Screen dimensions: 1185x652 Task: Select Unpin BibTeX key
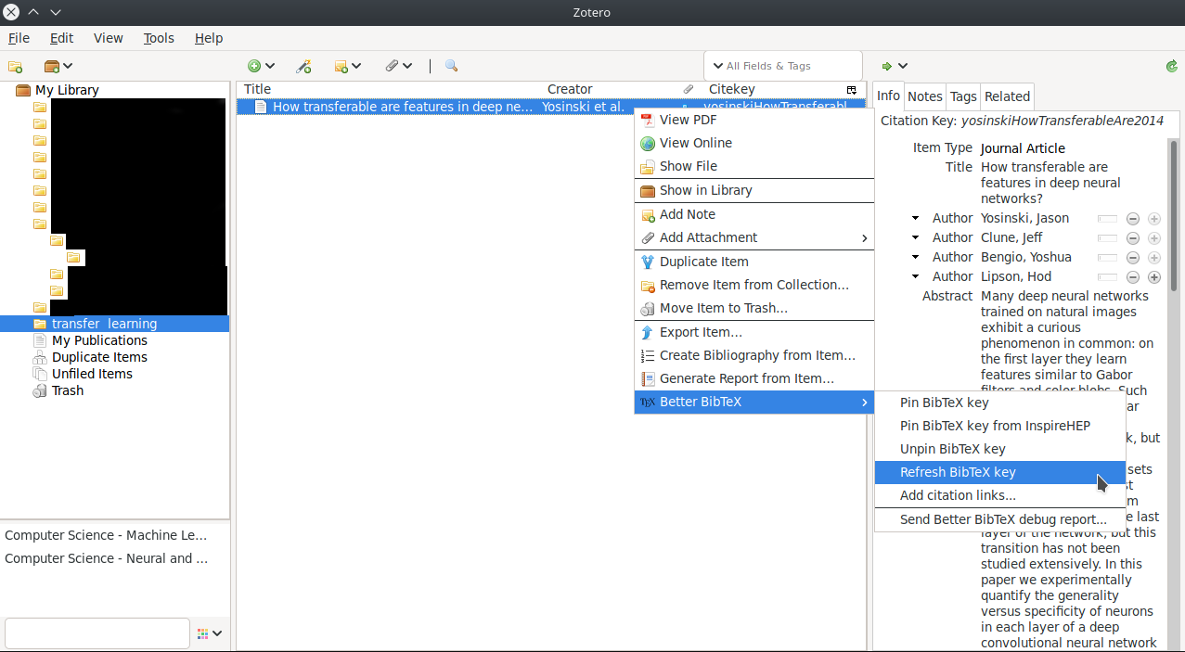(1000, 449)
